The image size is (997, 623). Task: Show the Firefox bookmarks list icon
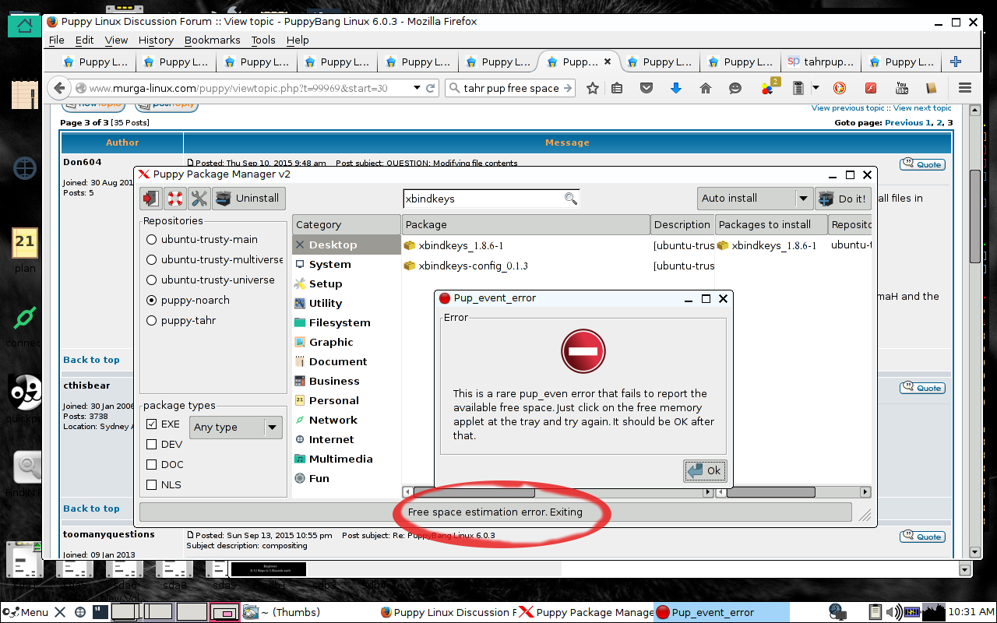[617, 88]
